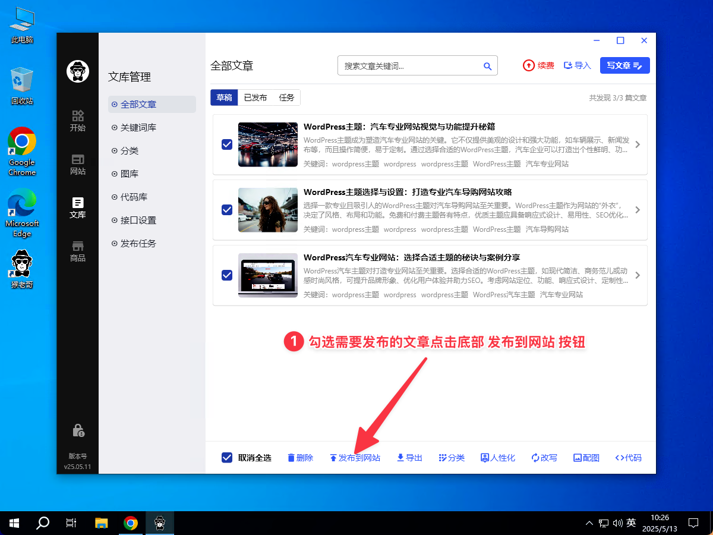Open taskbar search

[43, 523]
